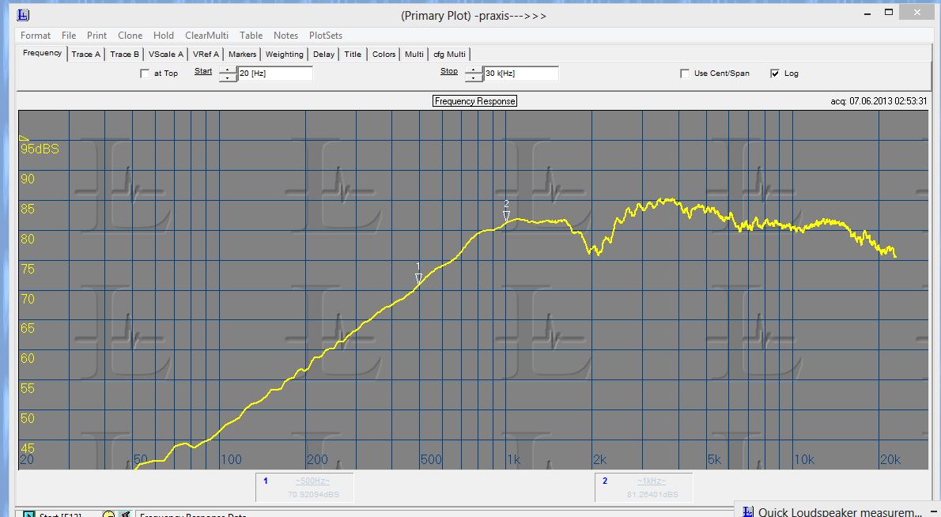Switch to the Trace B tab
This screenshot has height=517, width=941.
124,54
